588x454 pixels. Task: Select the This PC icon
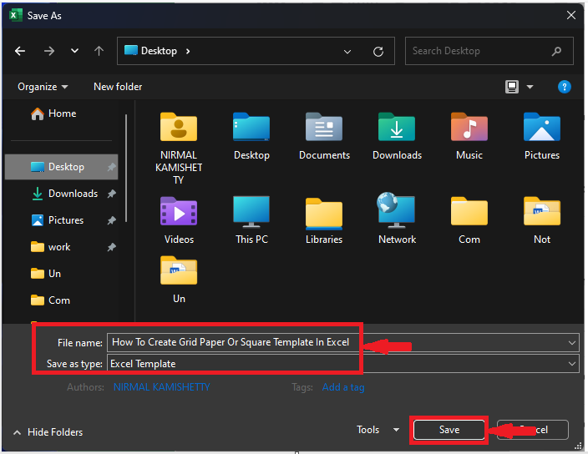(251, 212)
